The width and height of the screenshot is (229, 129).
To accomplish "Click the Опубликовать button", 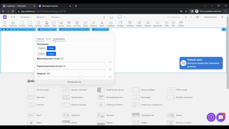I will click(x=211, y=17).
